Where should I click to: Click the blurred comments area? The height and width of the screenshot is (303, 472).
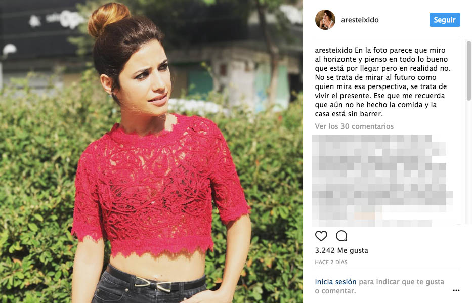381,180
